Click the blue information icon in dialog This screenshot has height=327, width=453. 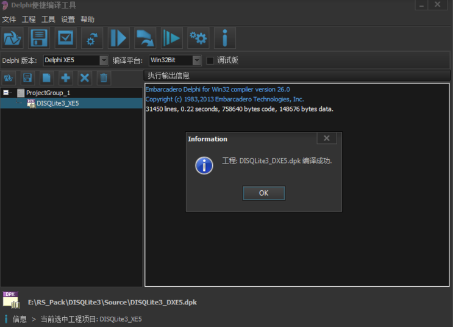[204, 165]
